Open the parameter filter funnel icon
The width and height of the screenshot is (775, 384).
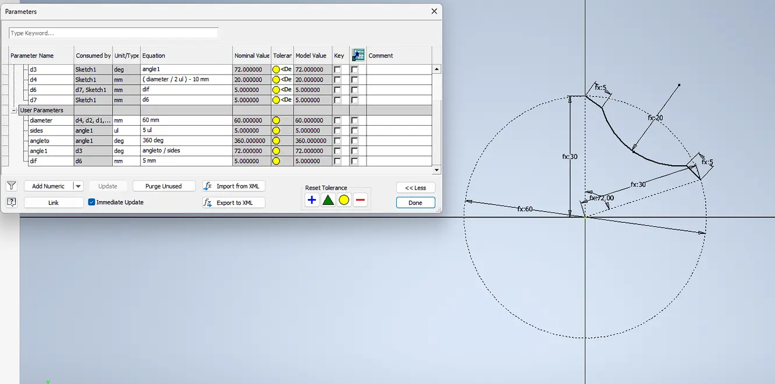coord(12,186)
